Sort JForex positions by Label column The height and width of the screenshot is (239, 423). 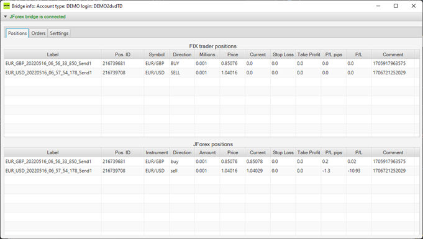[53, 152]
